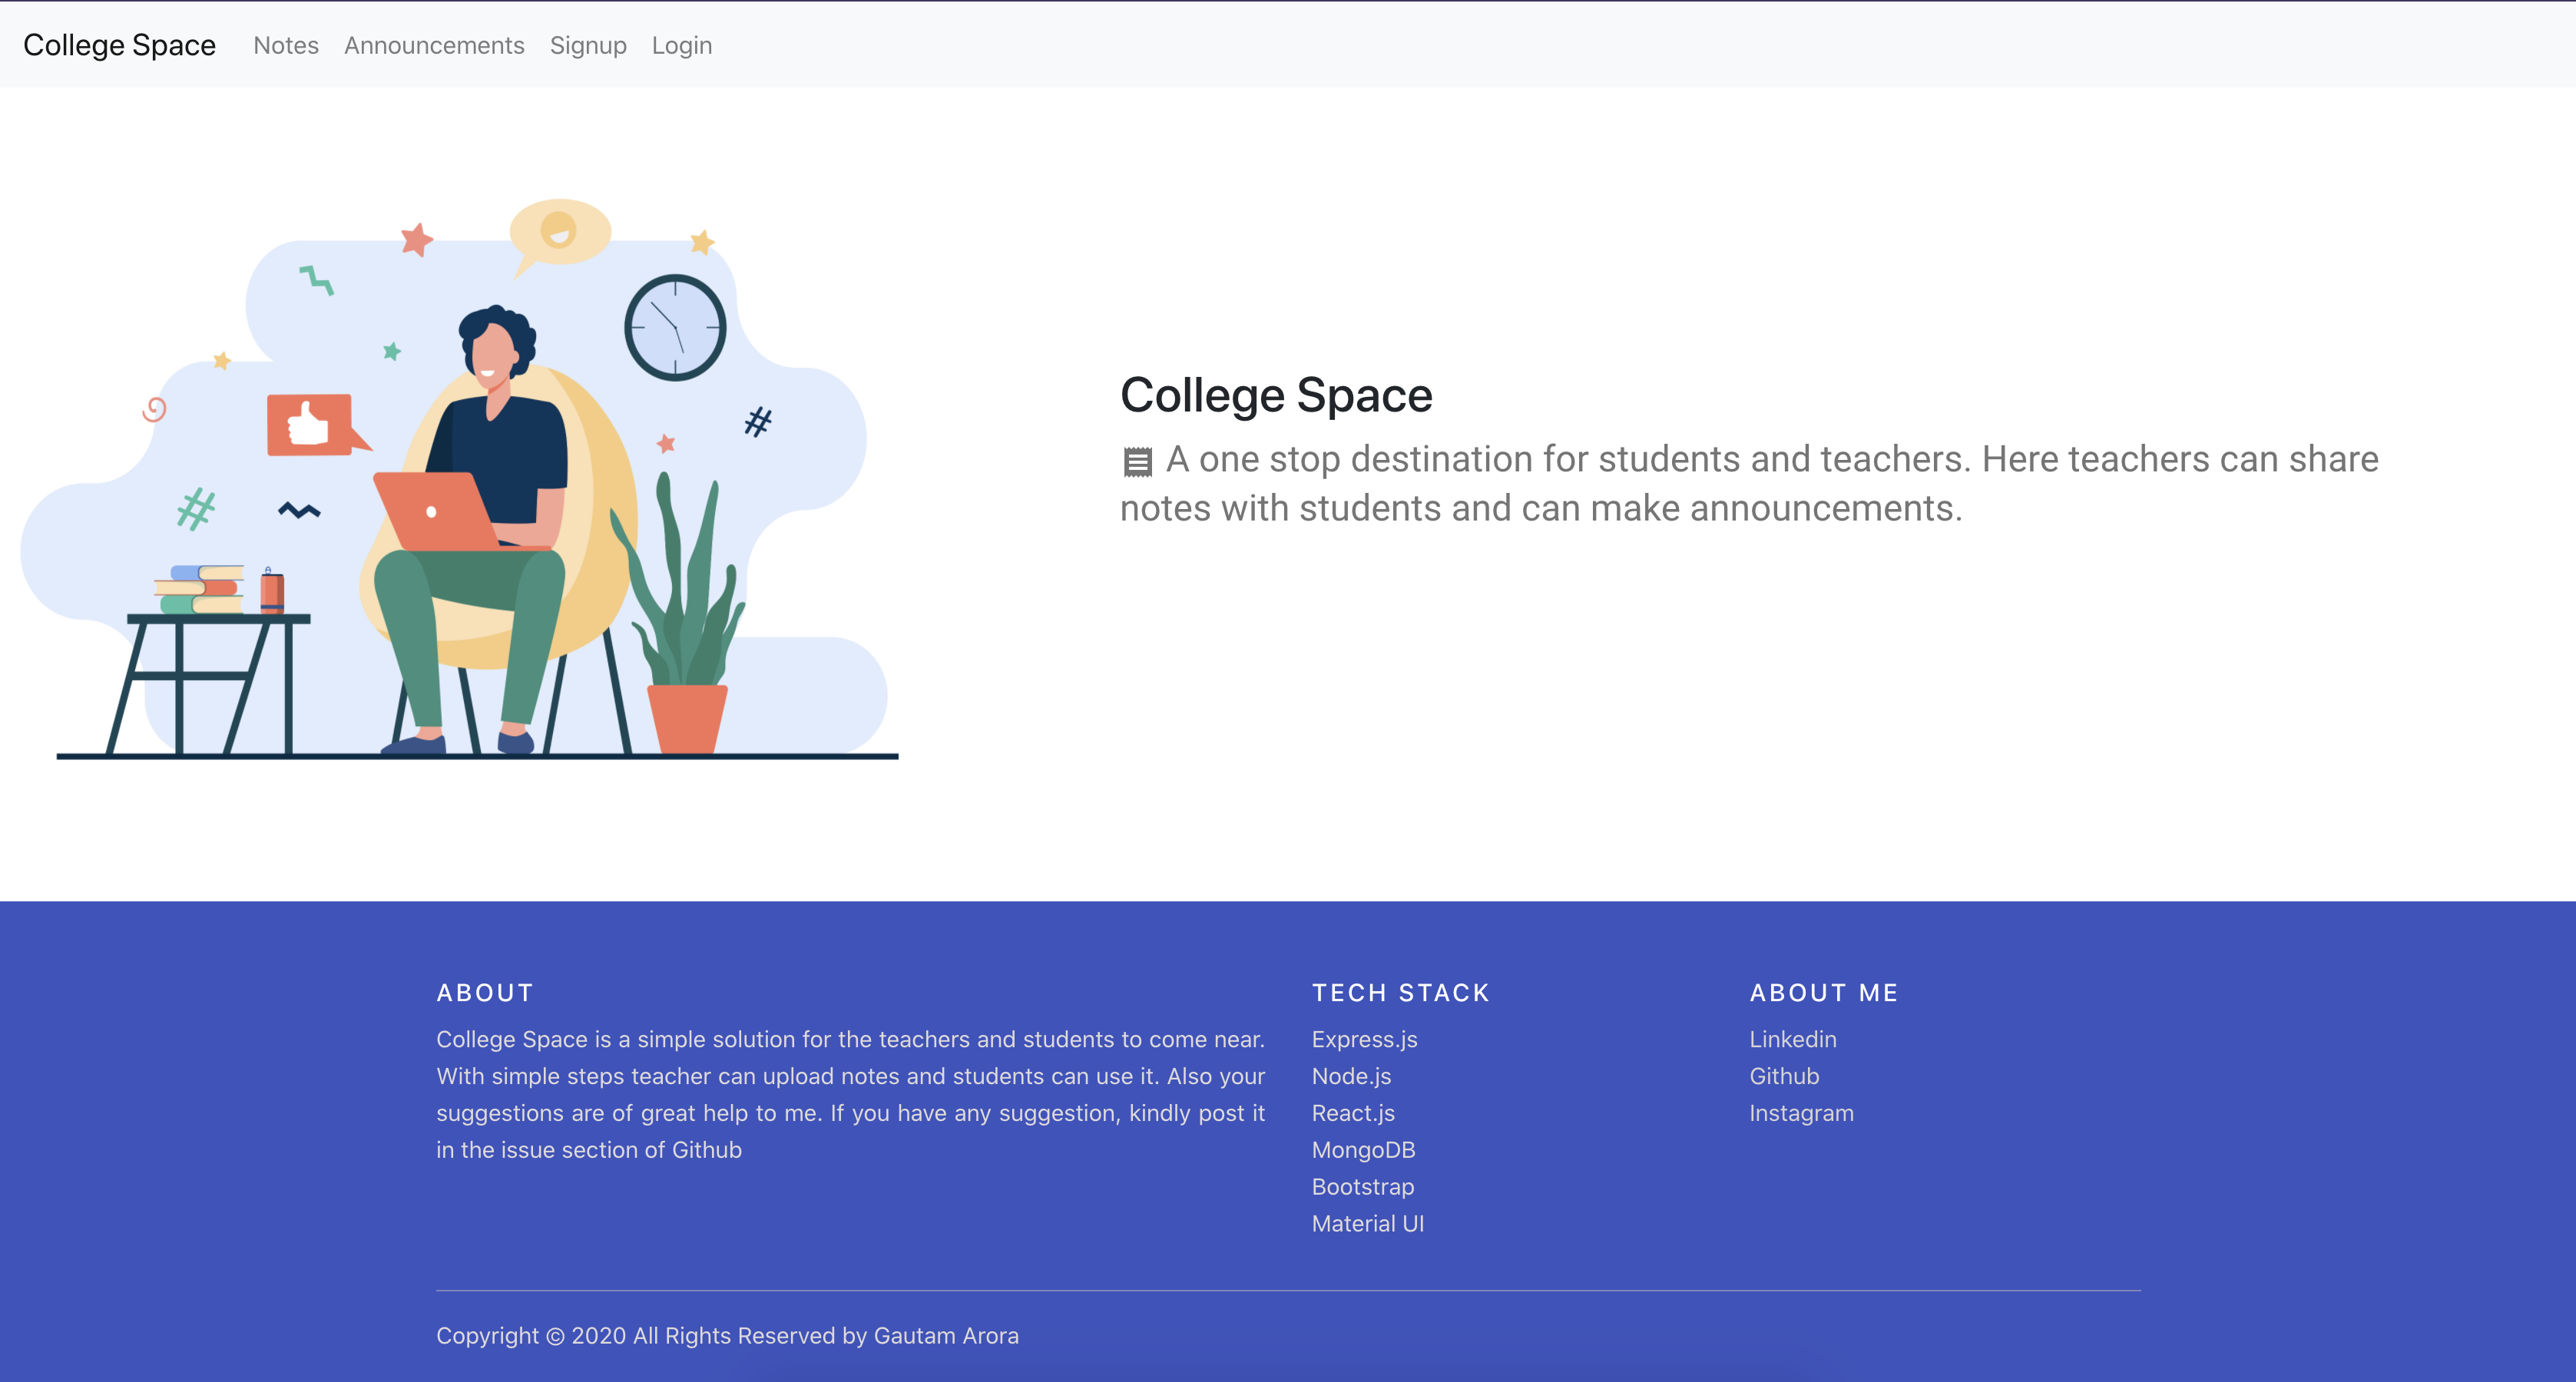Open the Github link under About Me

pyautogui.click(x=1784, y=1076)
